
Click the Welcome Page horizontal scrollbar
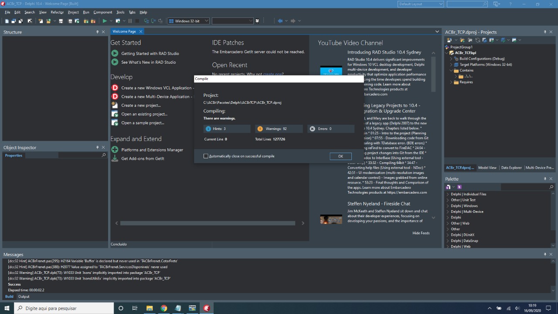point(208,223)
